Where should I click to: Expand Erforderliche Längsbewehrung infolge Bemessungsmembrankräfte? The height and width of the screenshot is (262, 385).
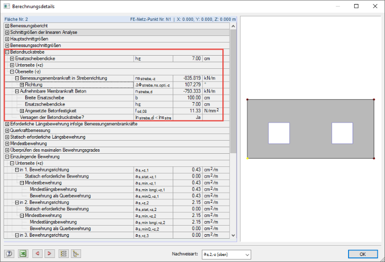coord(7,124)
